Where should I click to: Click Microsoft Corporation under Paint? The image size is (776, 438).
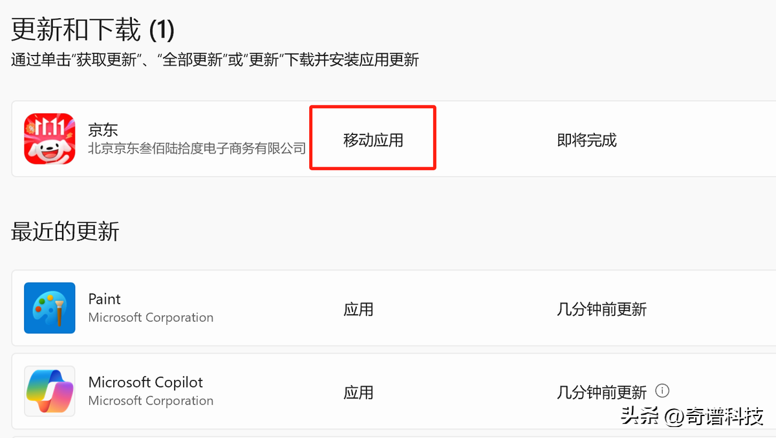tap(151, 318)
